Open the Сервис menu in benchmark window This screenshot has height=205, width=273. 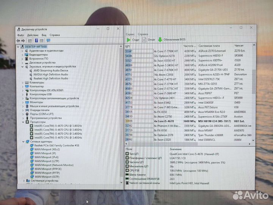coord(130,34)
